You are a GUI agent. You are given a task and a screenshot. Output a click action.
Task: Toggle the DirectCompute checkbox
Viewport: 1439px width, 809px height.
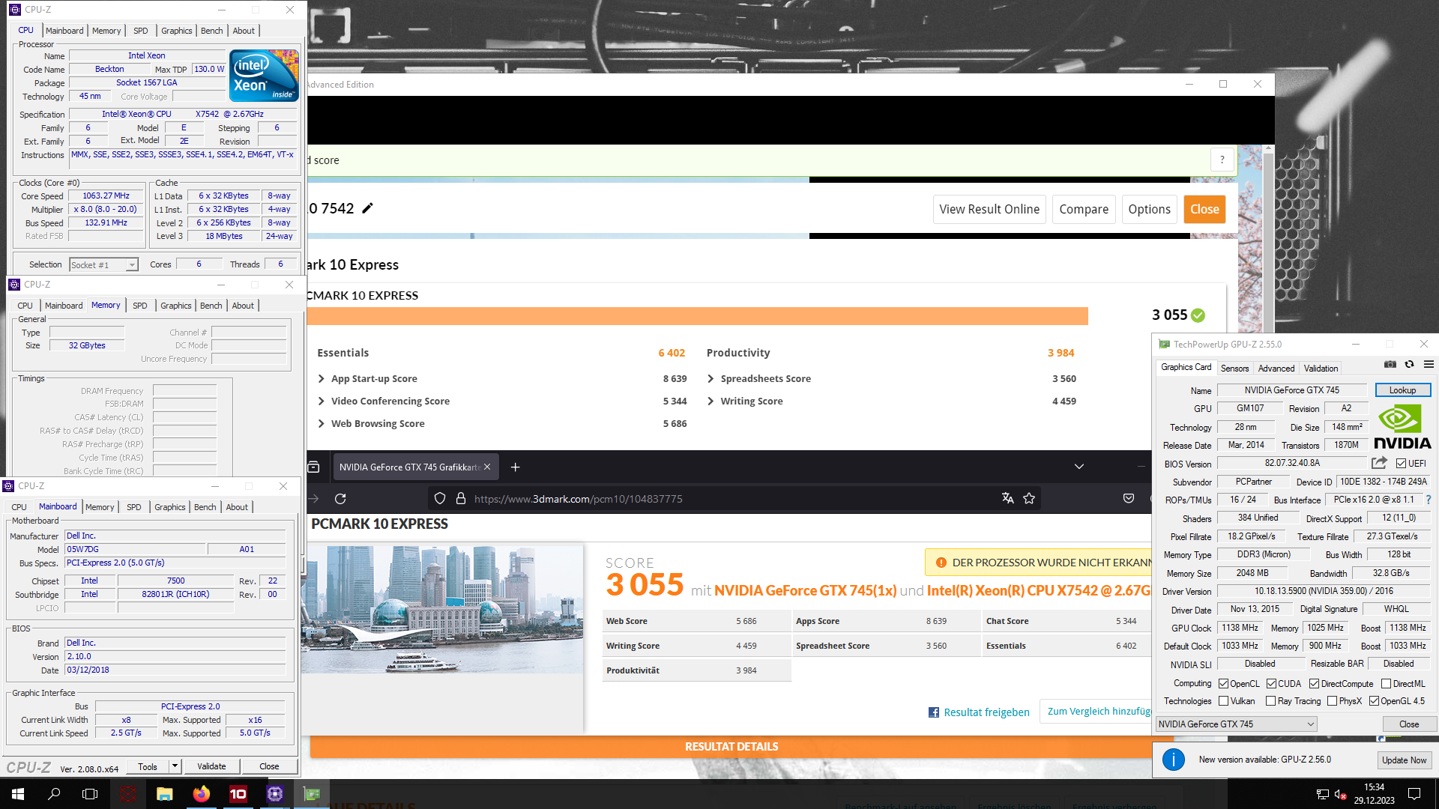click(1314, 684)
